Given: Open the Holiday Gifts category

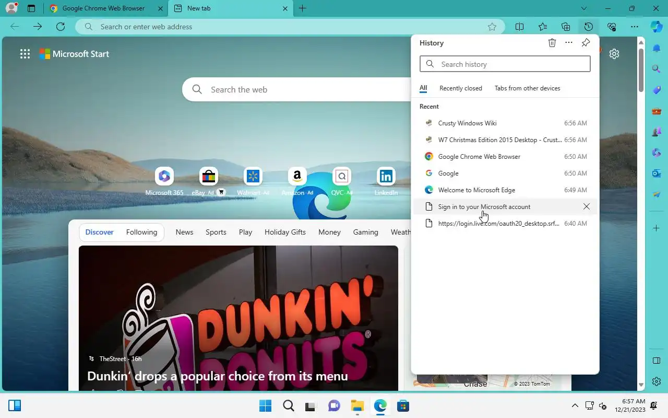Looking at the screenshot, I should point(285,232).
